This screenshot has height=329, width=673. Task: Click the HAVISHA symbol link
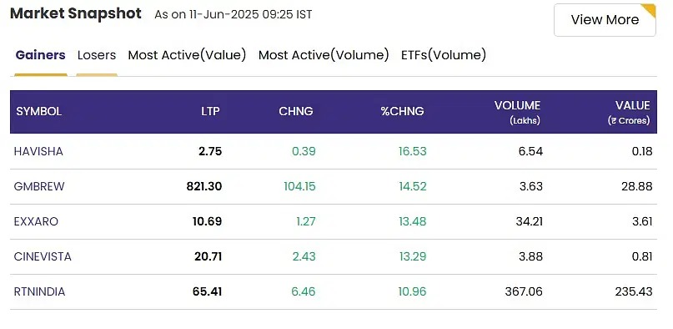click(38, 151)
